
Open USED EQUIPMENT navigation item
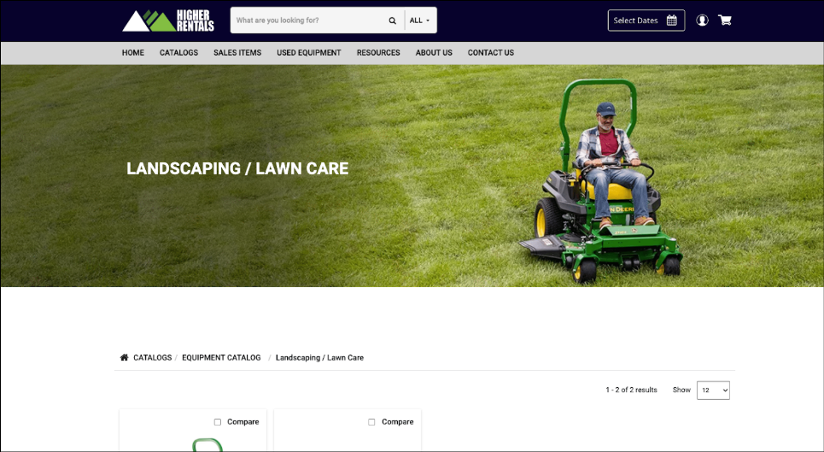click(309, 53)
